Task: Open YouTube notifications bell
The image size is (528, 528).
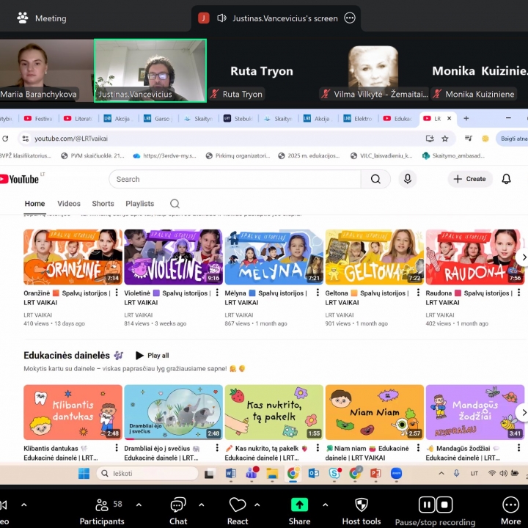Action: (506, 179)
